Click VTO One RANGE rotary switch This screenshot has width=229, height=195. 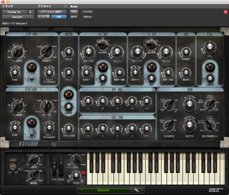click(18, 51)
